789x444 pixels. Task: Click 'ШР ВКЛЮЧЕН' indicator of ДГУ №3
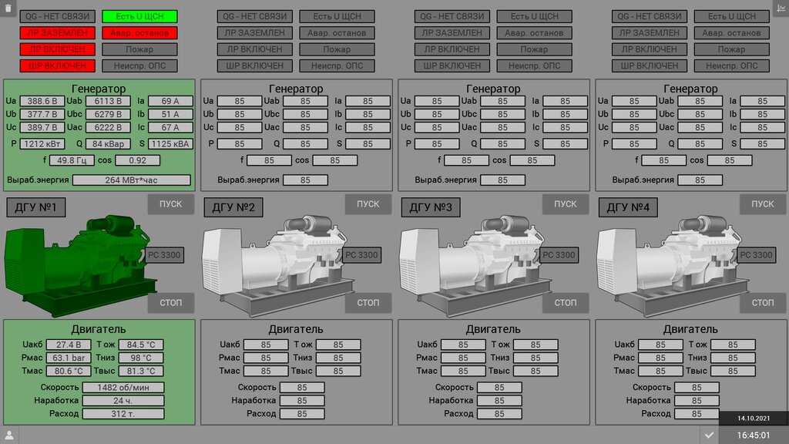coord(452,66)
